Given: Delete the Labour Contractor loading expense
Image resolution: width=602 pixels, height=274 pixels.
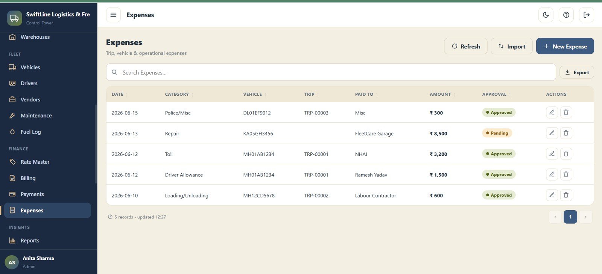Looking at the screenshot, I should point(566,195).
